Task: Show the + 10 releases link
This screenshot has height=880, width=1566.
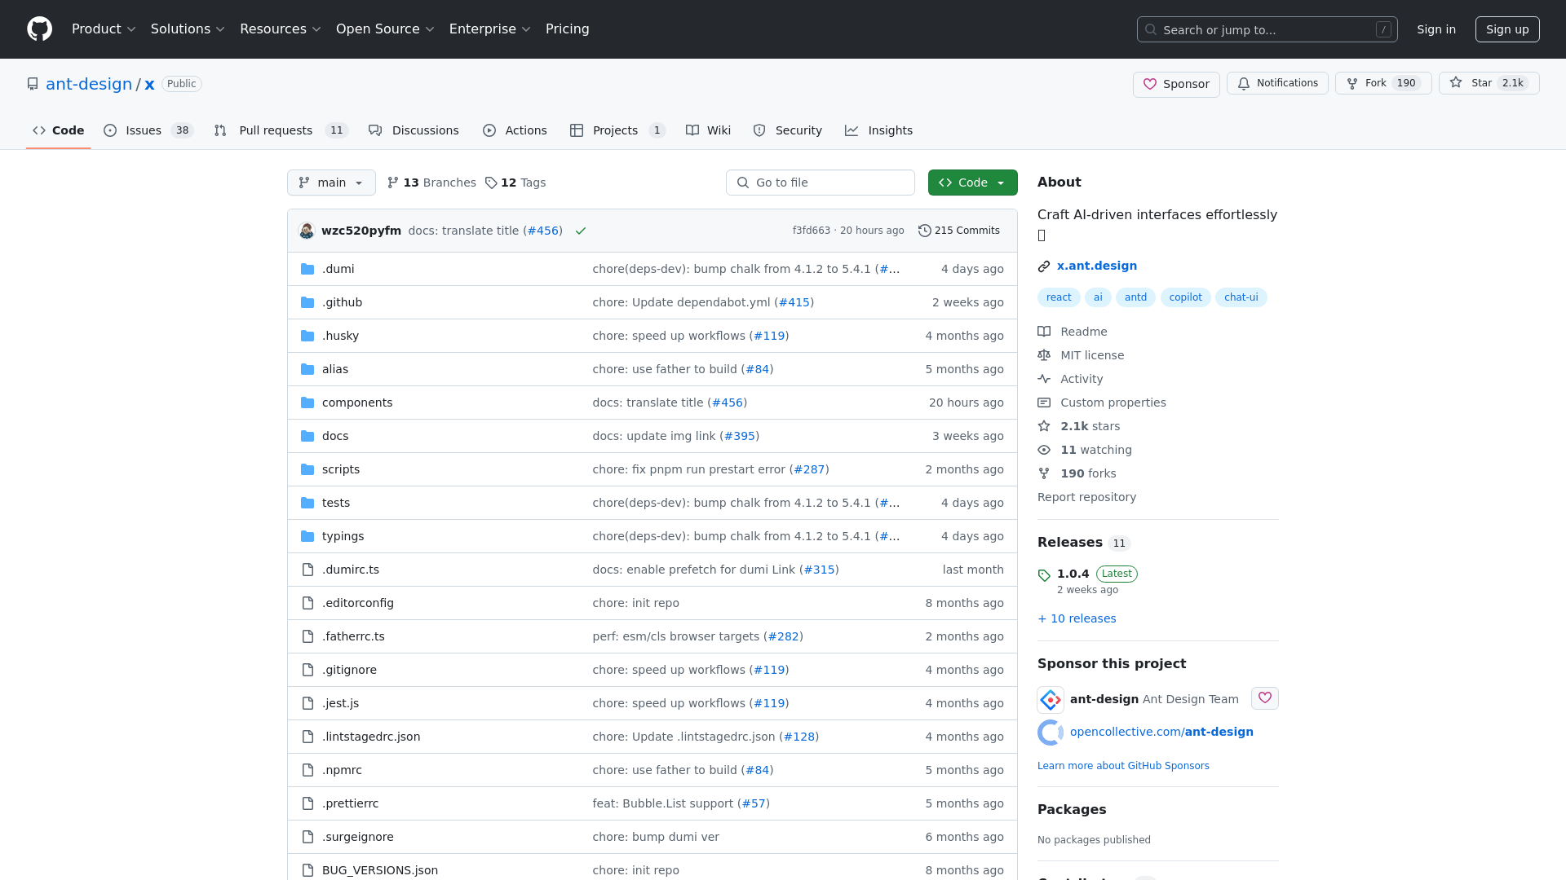Action: [x=1077, y=618]
